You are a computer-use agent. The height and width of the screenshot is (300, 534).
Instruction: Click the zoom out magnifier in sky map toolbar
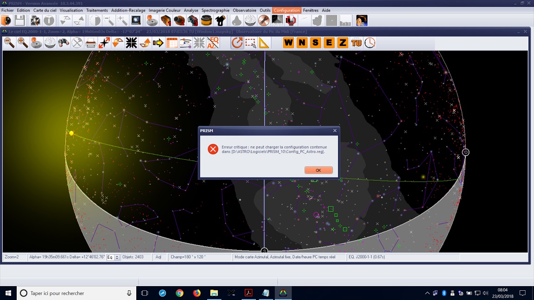[9, 43]
